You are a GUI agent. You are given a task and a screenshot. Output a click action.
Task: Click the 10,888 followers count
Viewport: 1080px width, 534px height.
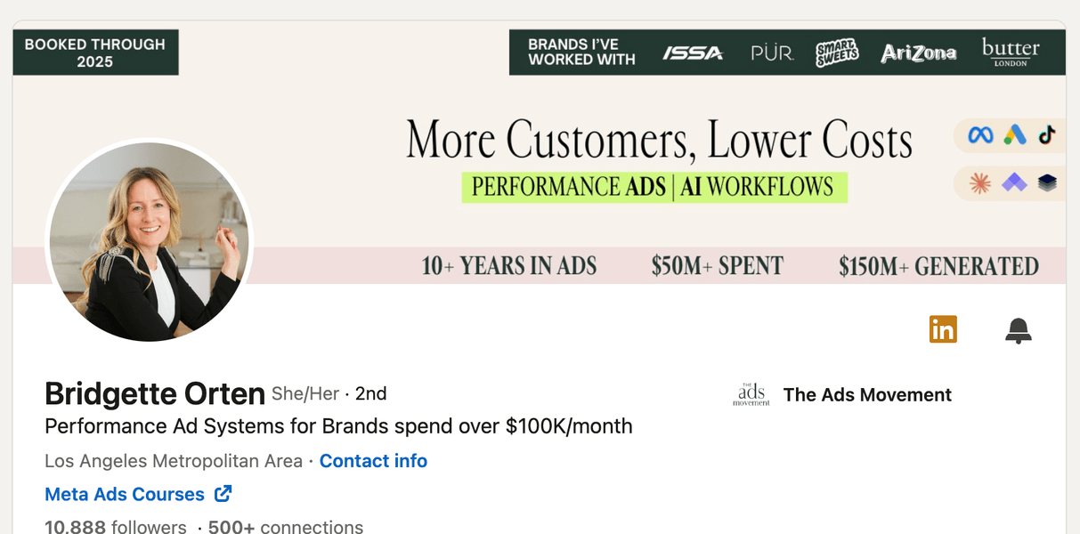116,526
